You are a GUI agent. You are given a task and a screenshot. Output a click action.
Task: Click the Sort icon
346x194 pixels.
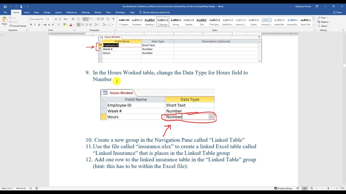[108, 19]
